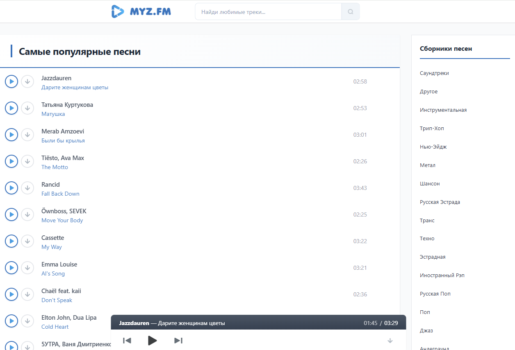Download Татьяна Куртукова Матушка
The image size is (515, 350).
27,108
